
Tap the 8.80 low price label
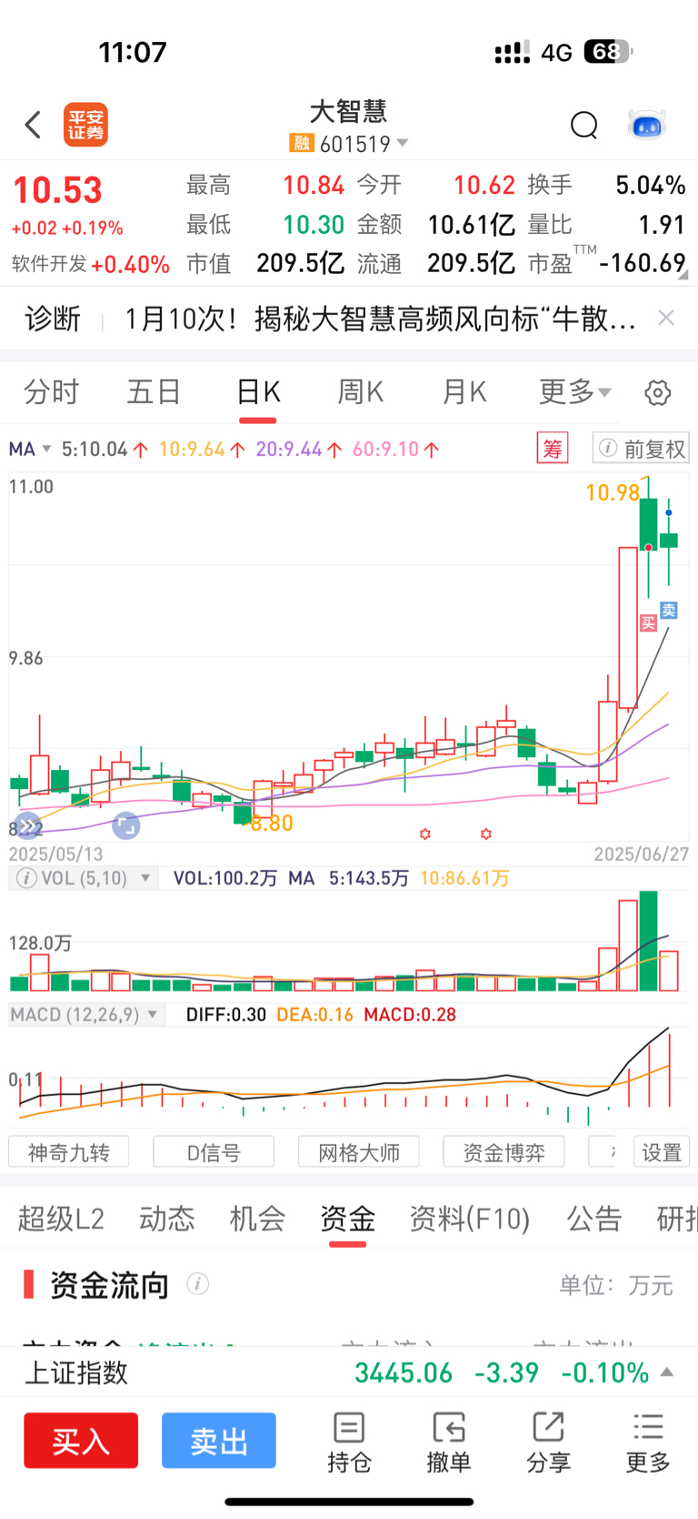(x=272, y=824)
